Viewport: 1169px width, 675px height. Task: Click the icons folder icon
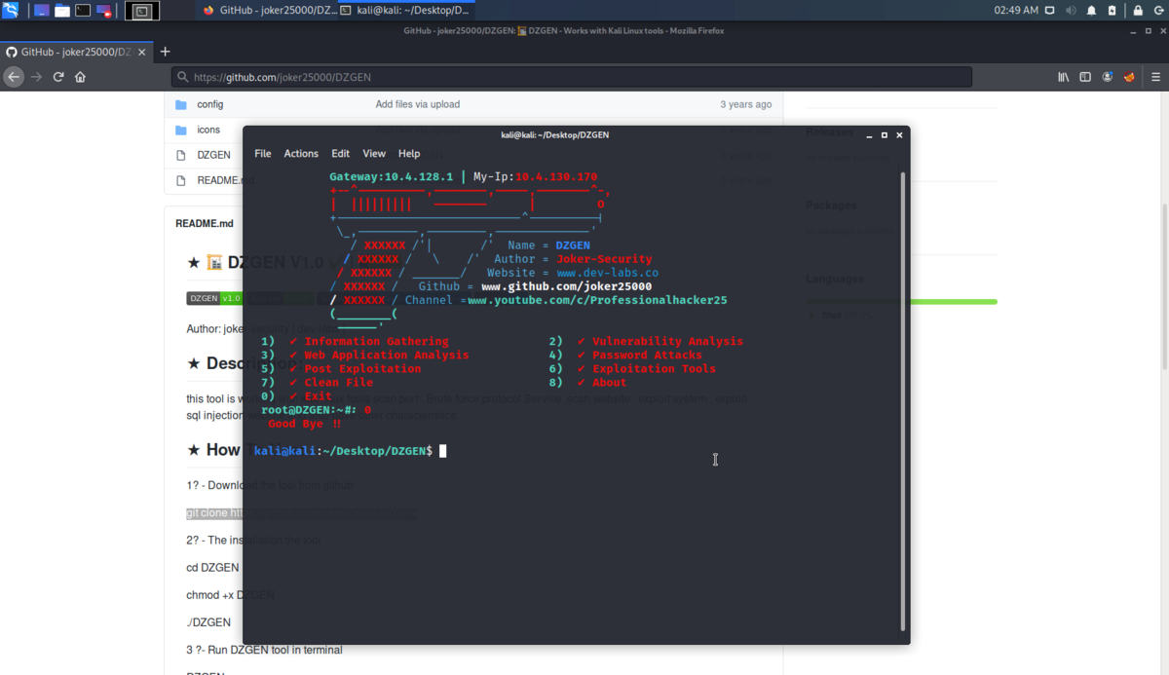tap(181, 130)
